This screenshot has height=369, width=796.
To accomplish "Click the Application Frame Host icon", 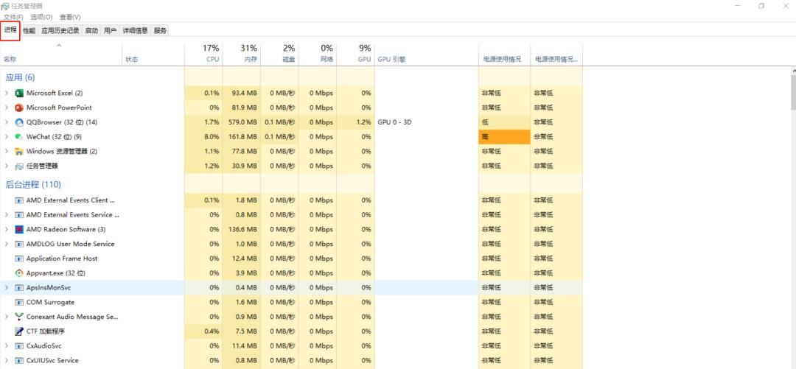I will coord(19,259).
